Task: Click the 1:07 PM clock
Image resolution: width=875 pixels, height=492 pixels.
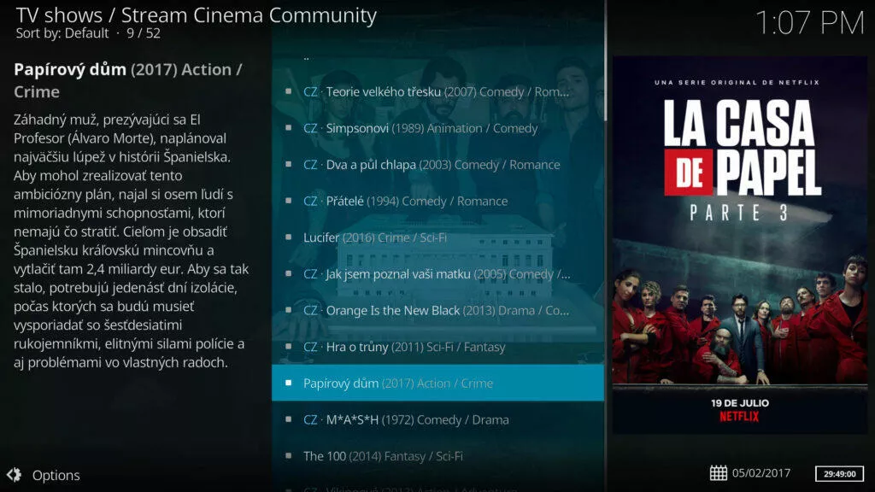Action: click(809, 23)
